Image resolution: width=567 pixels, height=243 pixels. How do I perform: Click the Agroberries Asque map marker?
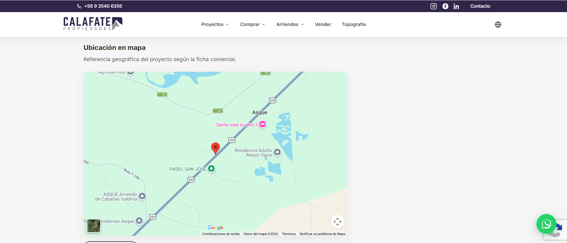pos(139,221)
